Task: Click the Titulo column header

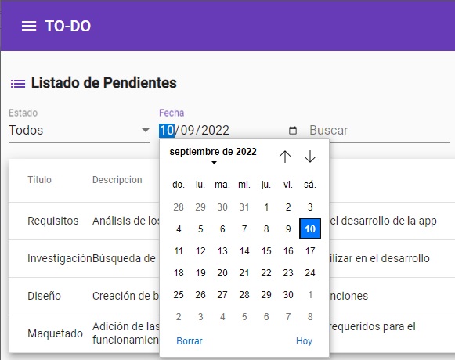Action: coord(39,180)
